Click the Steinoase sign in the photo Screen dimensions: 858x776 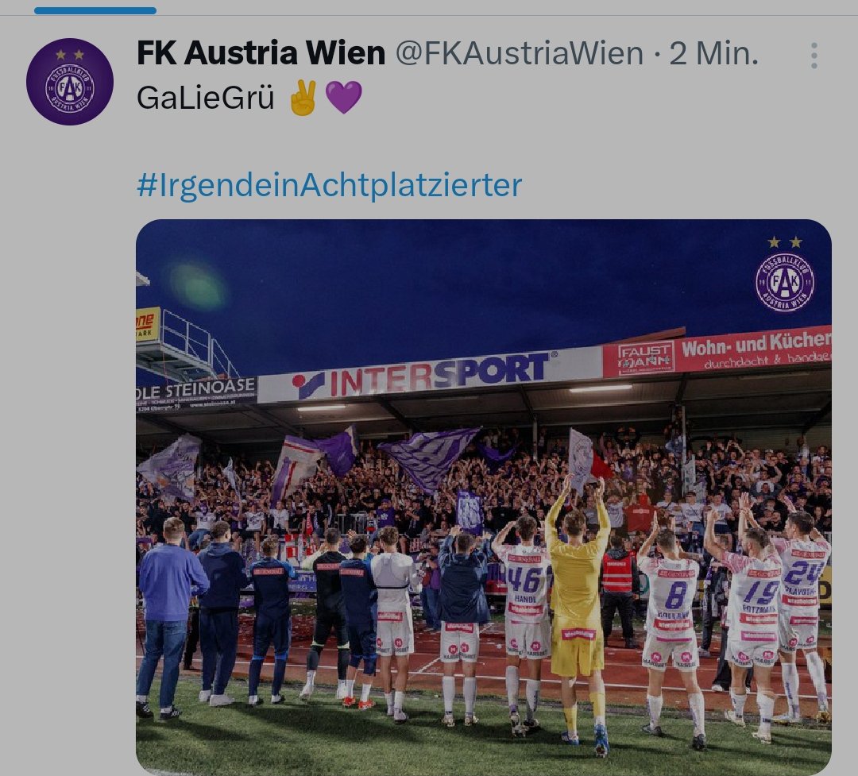[196, 395]
